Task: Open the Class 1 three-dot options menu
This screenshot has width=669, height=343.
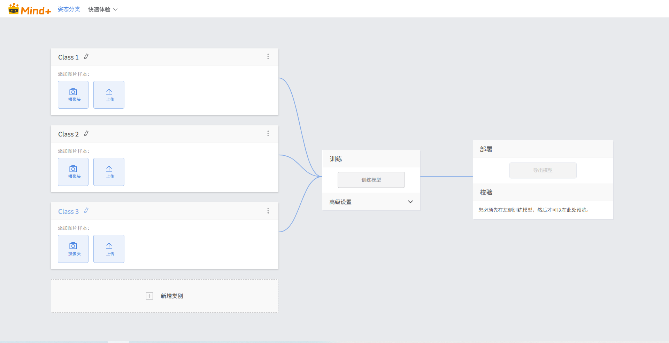Action: (x=268, y=57)
